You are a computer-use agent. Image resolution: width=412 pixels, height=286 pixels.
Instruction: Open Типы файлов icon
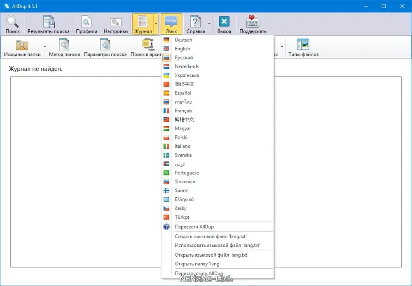[x=303, y=44]
